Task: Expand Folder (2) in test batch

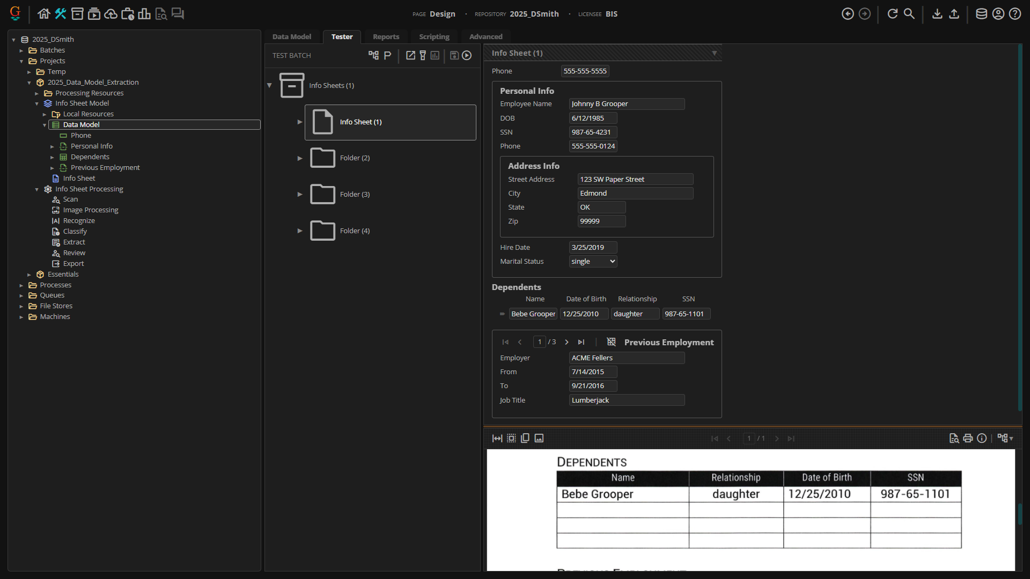Action: click(300, 158)
